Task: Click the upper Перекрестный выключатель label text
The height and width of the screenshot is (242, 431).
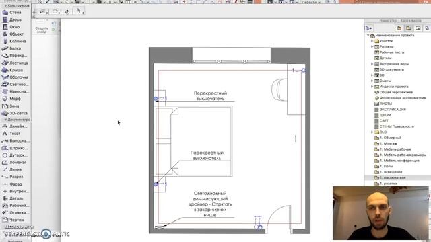Action: [x=210, y=96]
